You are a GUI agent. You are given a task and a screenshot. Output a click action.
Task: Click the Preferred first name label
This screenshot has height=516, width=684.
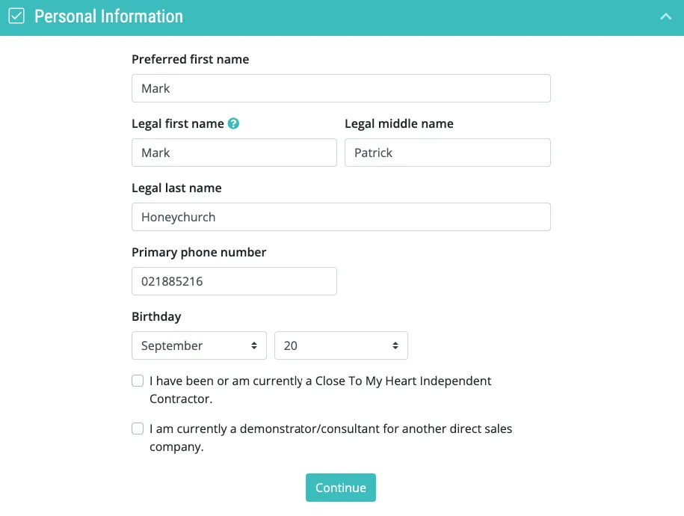coord(190,59)
